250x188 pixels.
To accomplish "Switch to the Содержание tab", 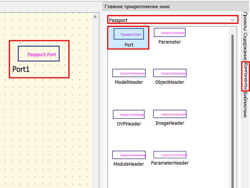I will tap(245, 47).
